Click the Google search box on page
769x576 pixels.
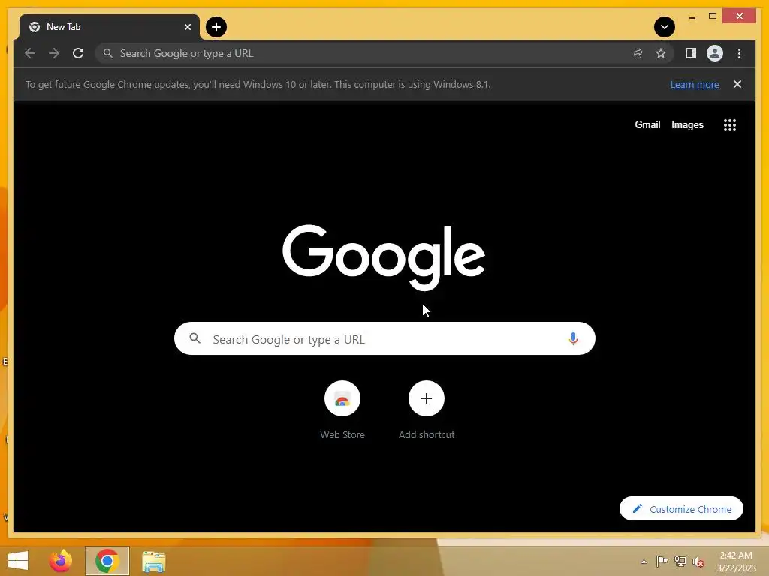(384, 338)
